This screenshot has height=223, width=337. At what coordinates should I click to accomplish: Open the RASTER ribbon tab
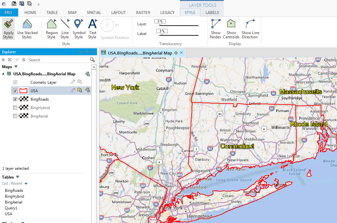(143, 12)
